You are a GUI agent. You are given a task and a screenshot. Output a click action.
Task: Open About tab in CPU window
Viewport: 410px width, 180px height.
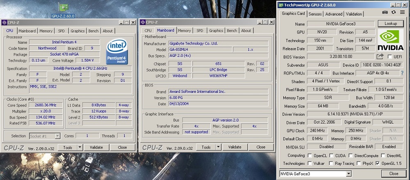pyautogui.click(x=107, y=31)
